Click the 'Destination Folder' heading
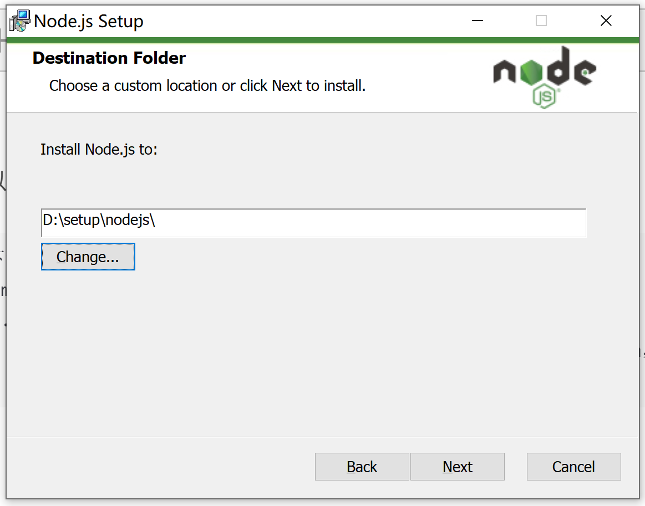The image size is (645, 506). [109, 58]
